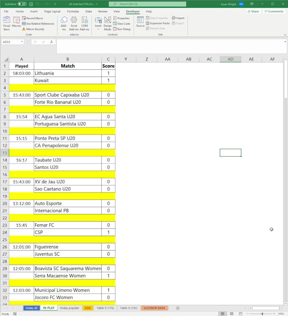Screen dimensions: 288x316
Task: Open the LOG sheet tab
Action: [88, 308]
